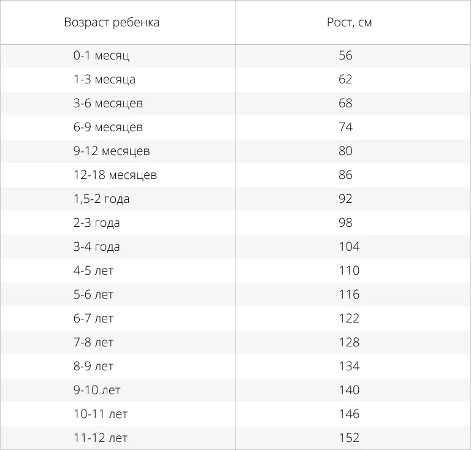The image size is (471, 450).
Task: Select the "4-5 лет" age cell
Action: (94, 271)
